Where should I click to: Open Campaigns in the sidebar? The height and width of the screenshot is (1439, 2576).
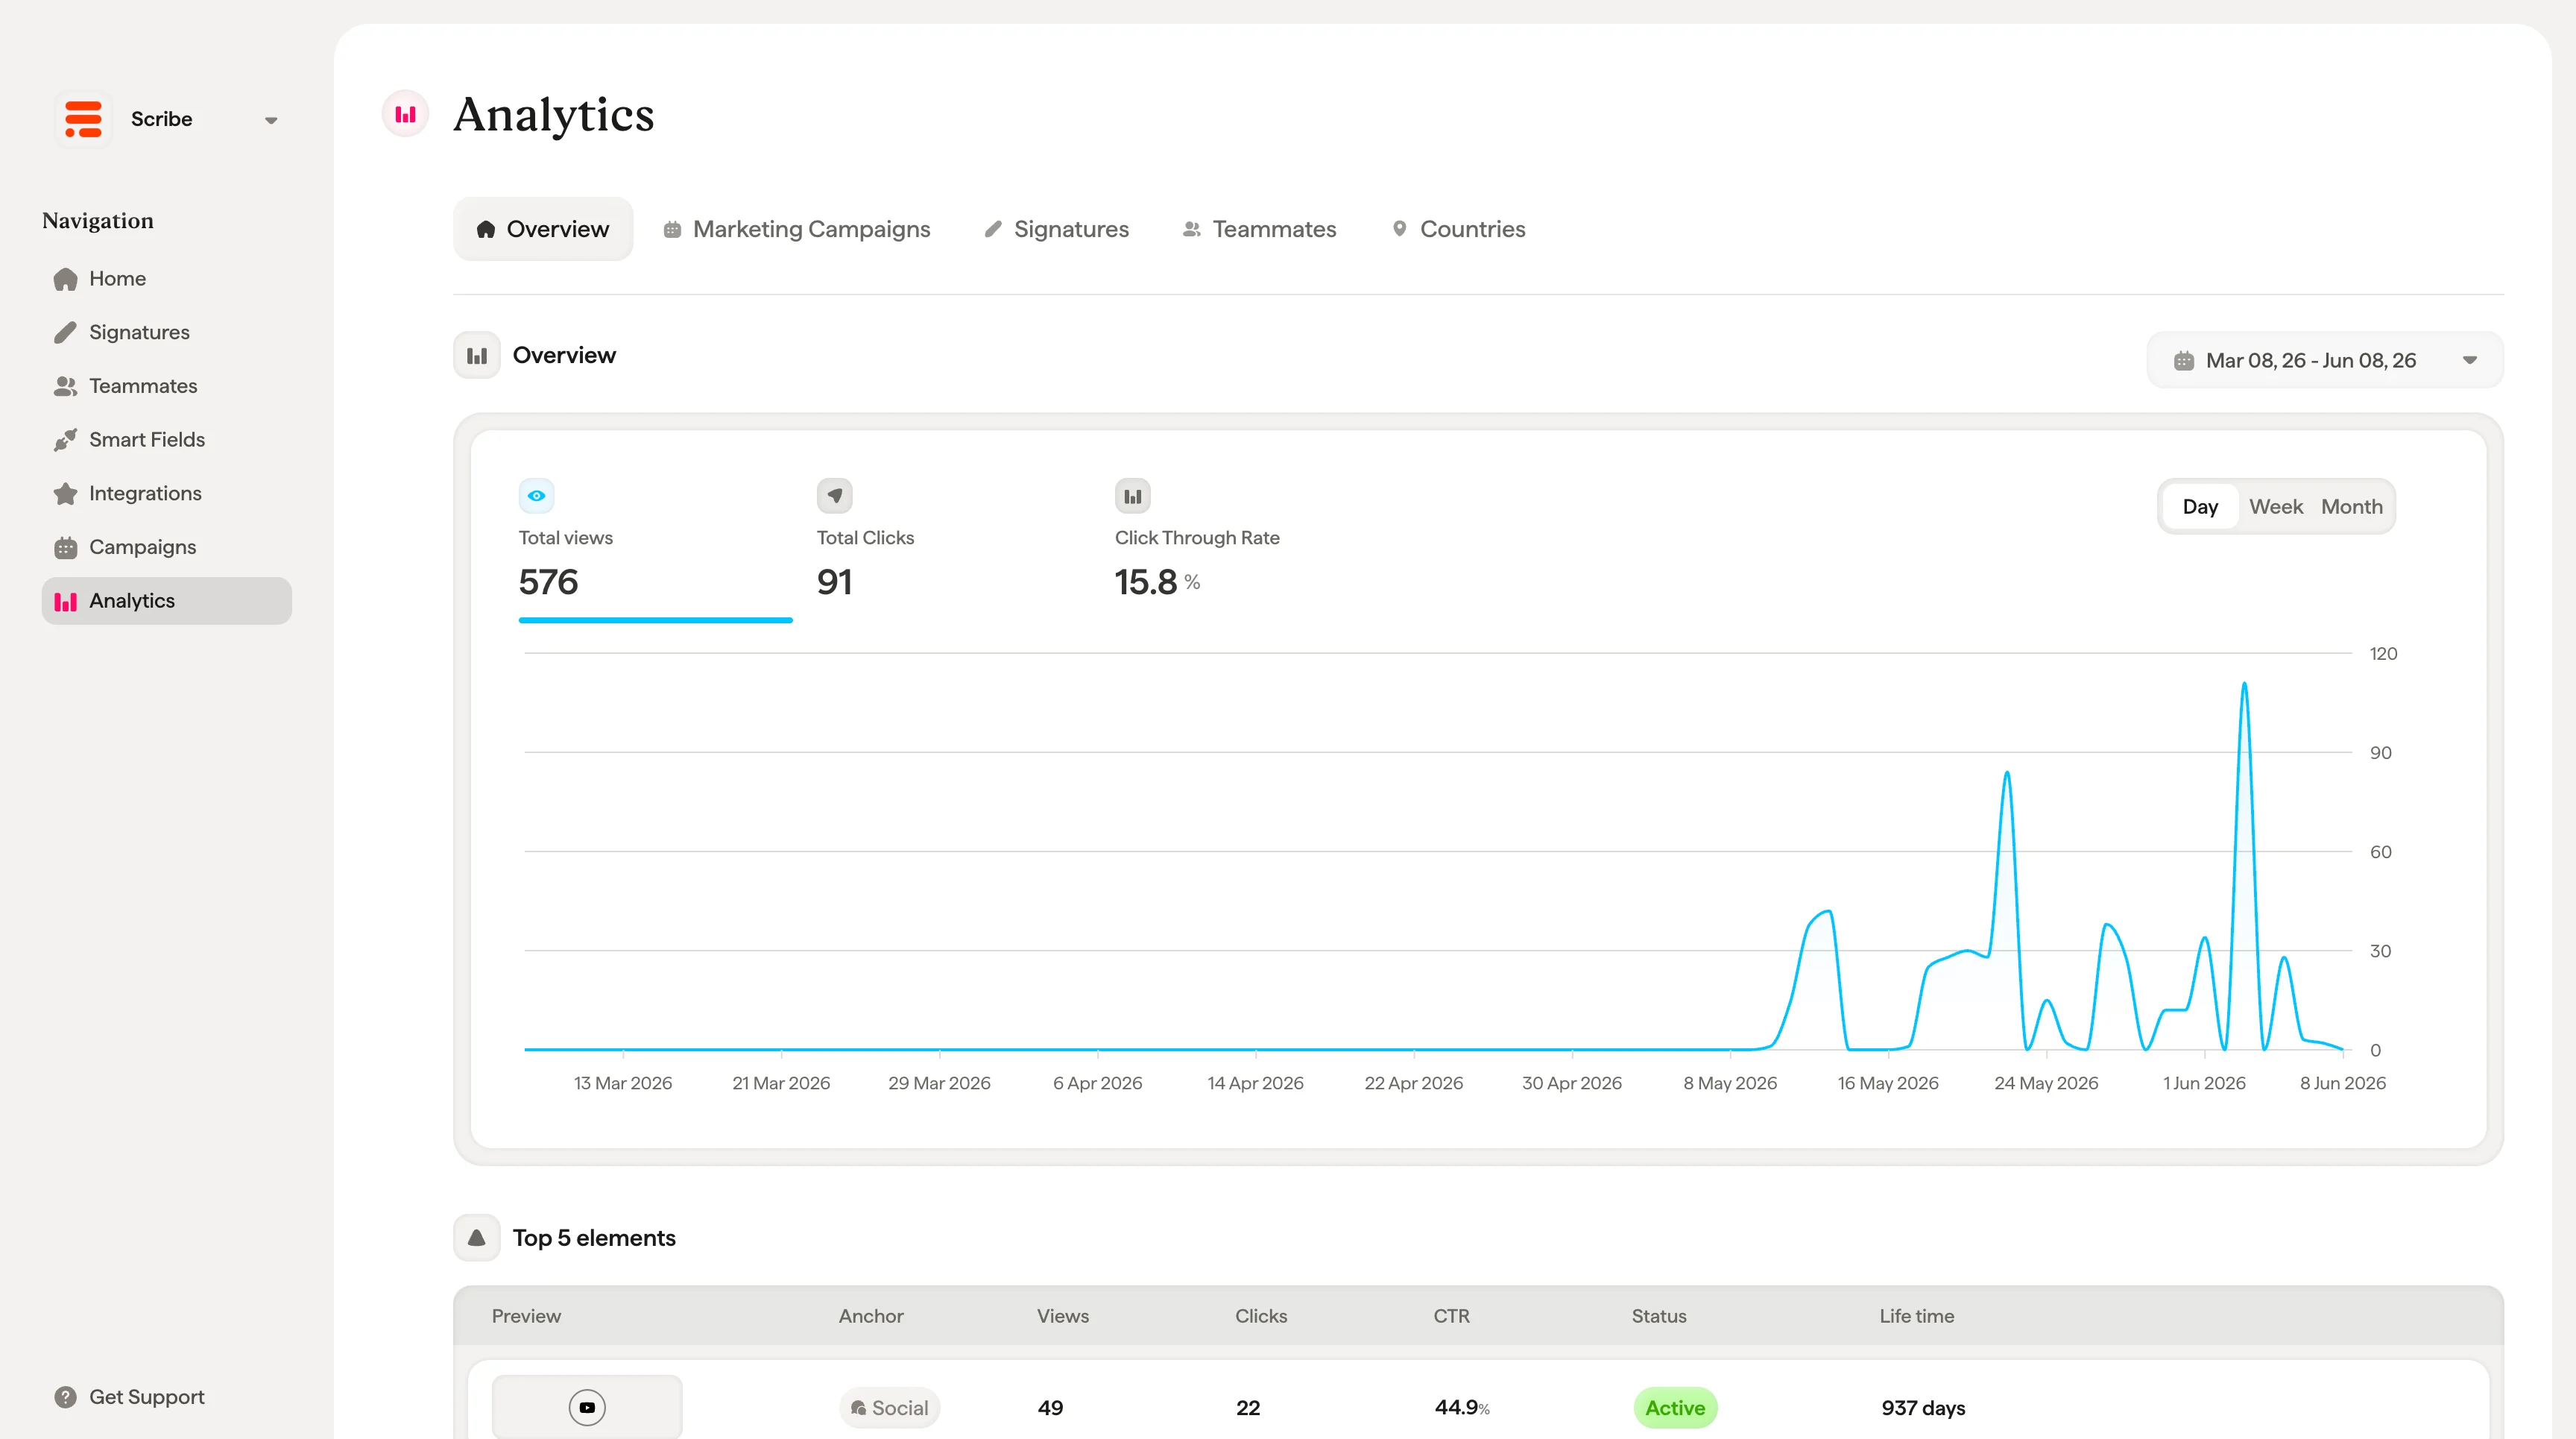167,547
